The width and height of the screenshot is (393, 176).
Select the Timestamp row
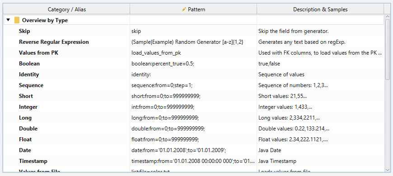[x=193, y=161]
